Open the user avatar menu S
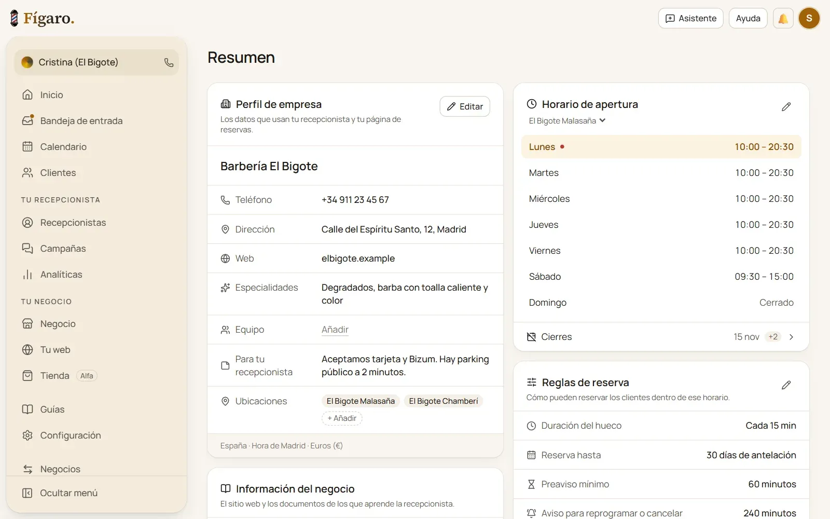Image resolution: width=830 pixels, height=519 pixels. coord(809,18)
